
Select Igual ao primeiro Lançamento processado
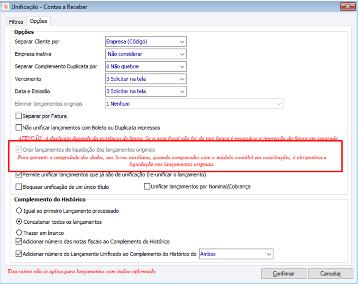coord(19,211)
